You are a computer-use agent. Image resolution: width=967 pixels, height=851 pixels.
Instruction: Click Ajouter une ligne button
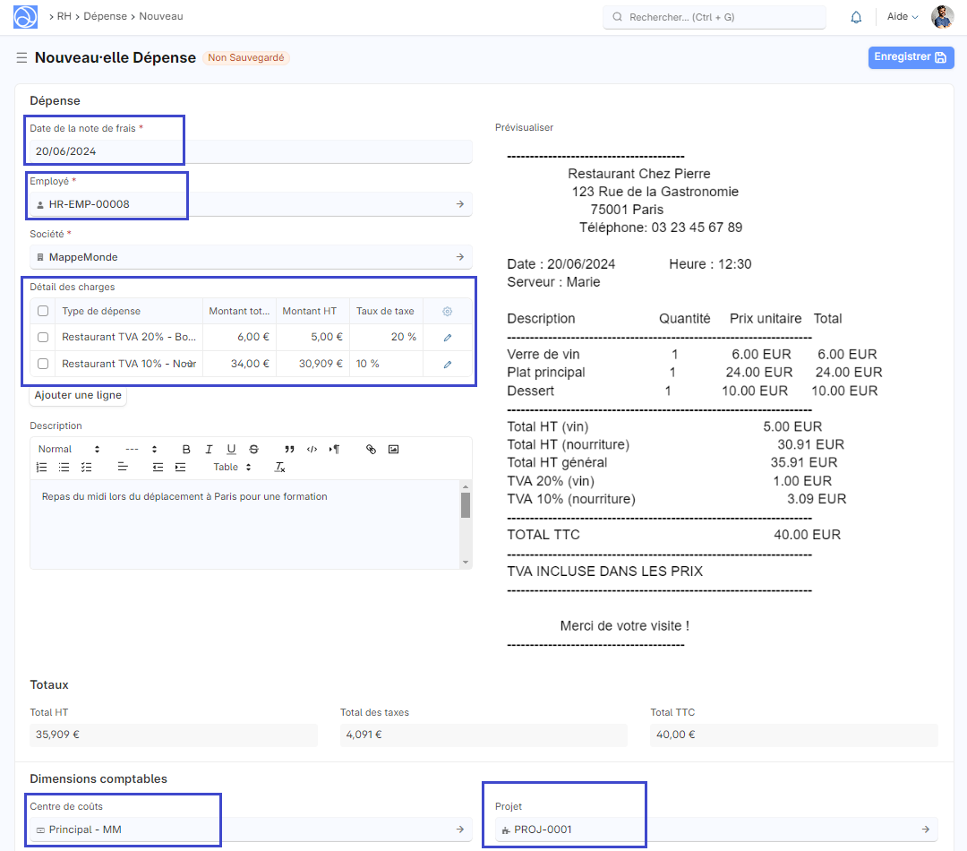pos(78,395)
